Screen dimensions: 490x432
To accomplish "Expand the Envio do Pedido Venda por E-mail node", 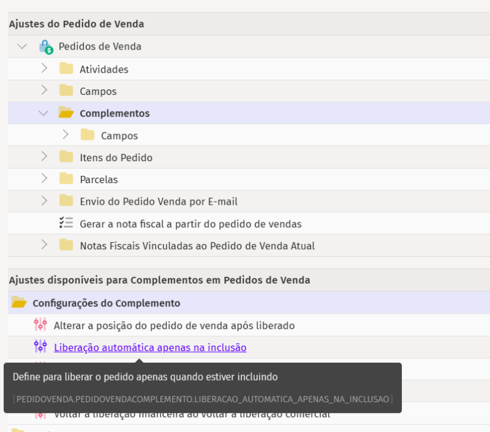I will [43, 201].
